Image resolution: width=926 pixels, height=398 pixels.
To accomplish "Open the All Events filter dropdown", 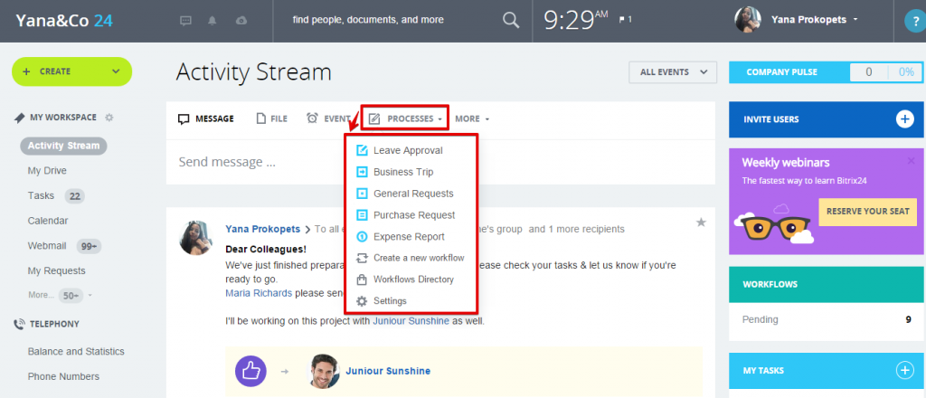I will coord(673,72).
